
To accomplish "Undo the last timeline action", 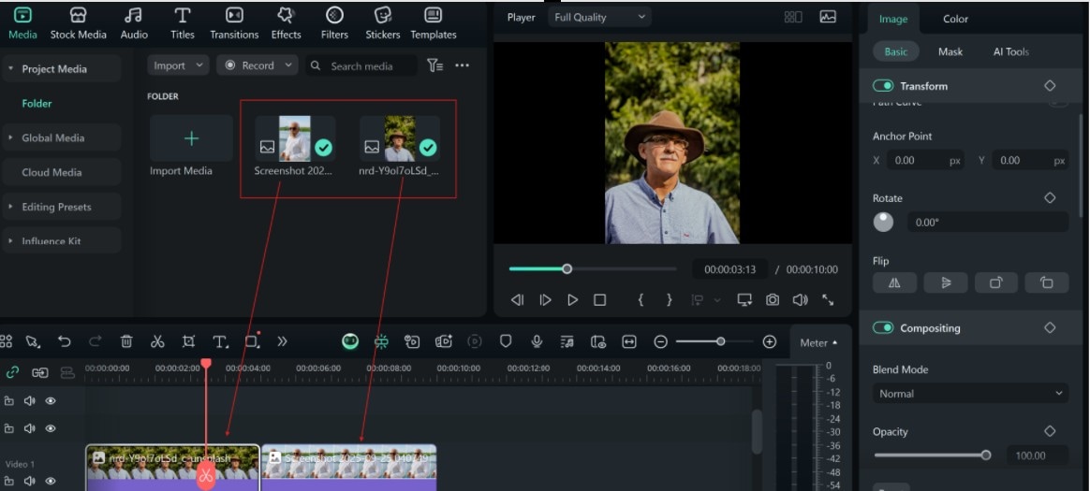I will [64, 341].
